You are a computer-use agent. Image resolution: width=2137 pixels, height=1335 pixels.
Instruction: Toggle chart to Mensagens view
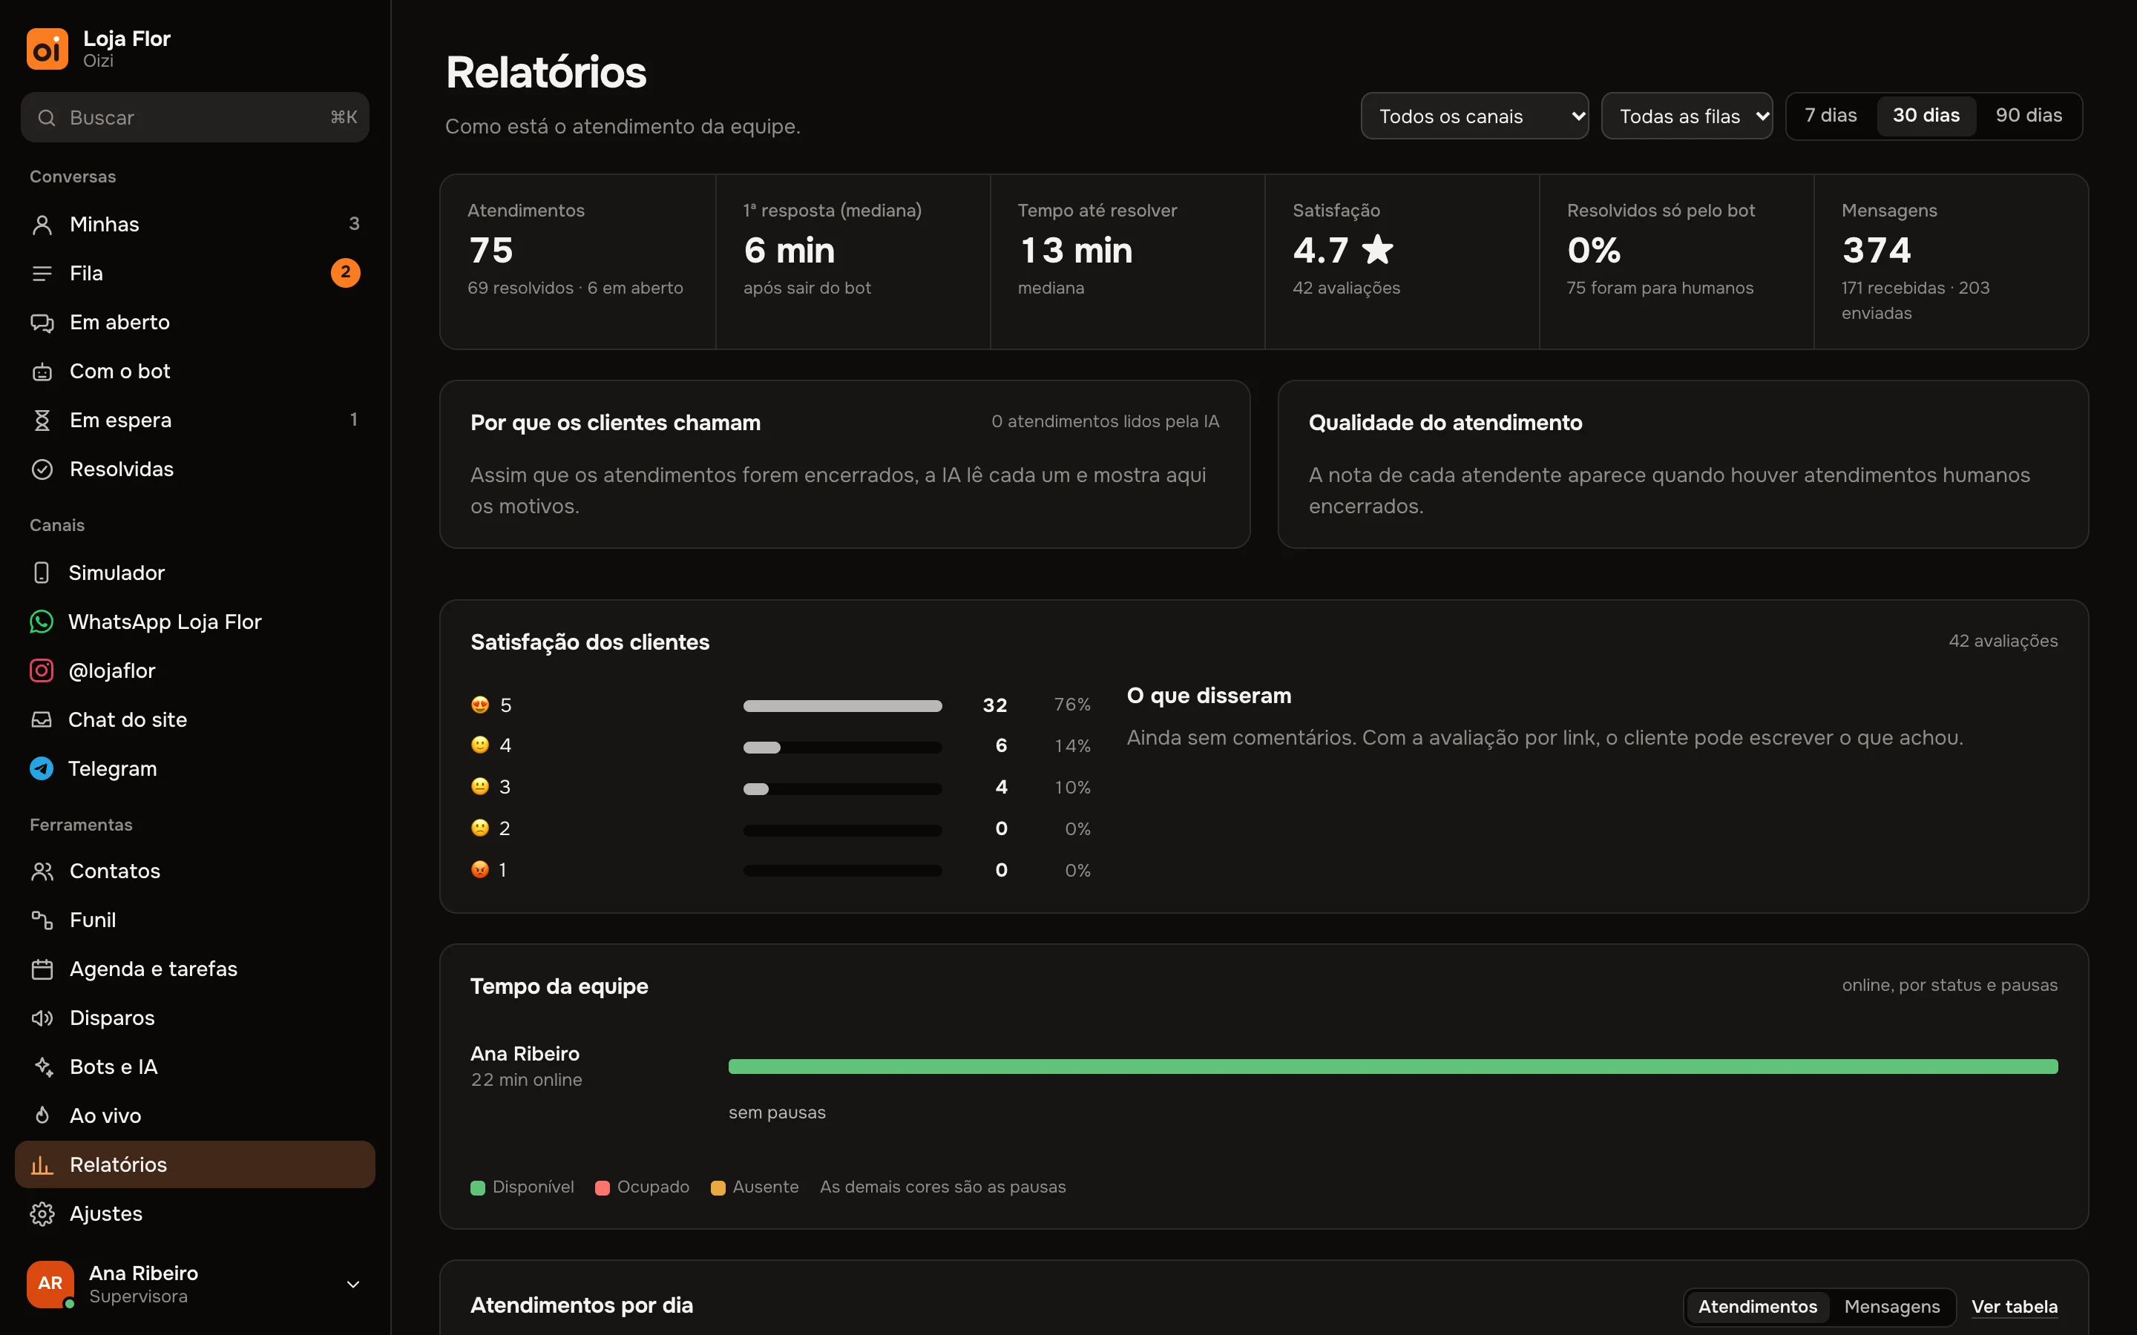click(1891, 1307)
